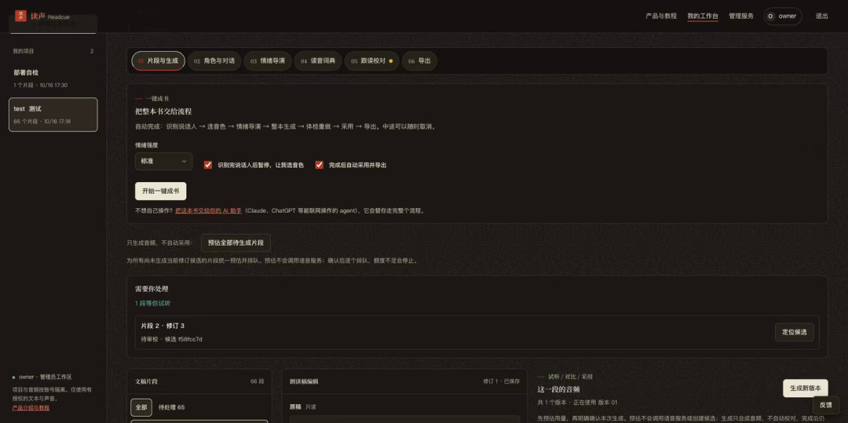848x423 pixels.
Task: Click the 需要你处理 heading
Action: pyautogui.click(x=152, y=289)
